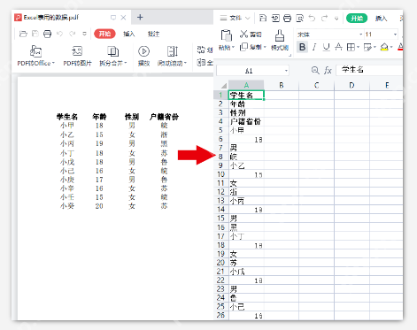Image resolution: width=417 pixels, height=330 pixels.
Task: Toggle Bold formatting in the spreadsheet
Action: tap(302, 47)
